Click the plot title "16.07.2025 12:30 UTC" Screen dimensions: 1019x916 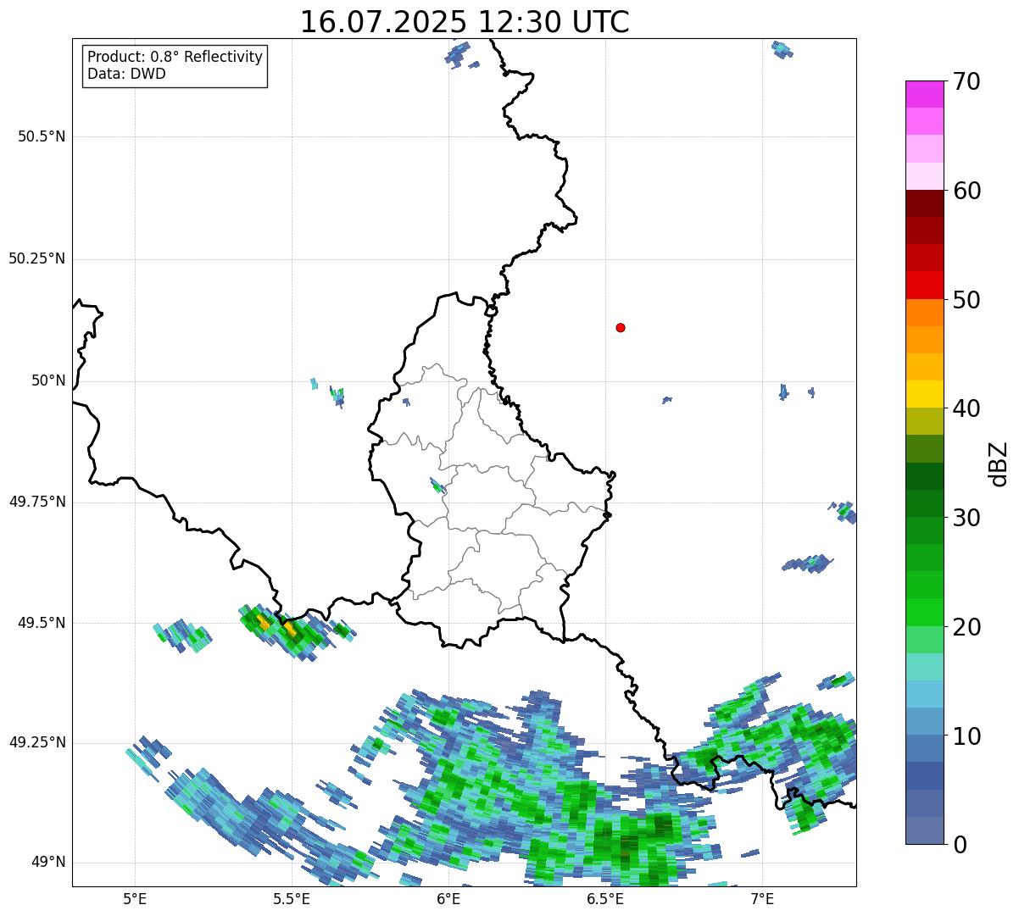(465, 22)
